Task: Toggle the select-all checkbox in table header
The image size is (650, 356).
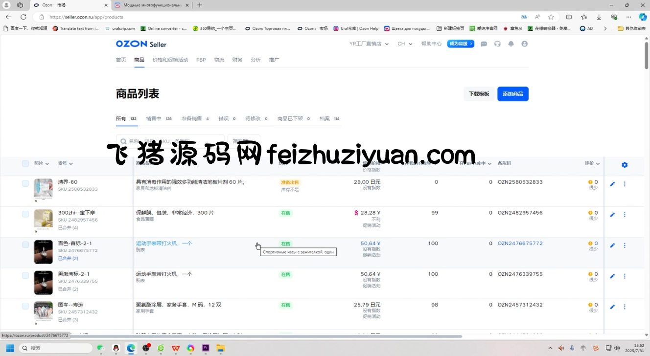Action: 25,163
